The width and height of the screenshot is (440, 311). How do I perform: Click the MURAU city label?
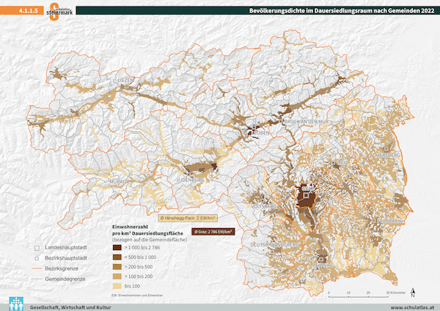pos(118,182)
